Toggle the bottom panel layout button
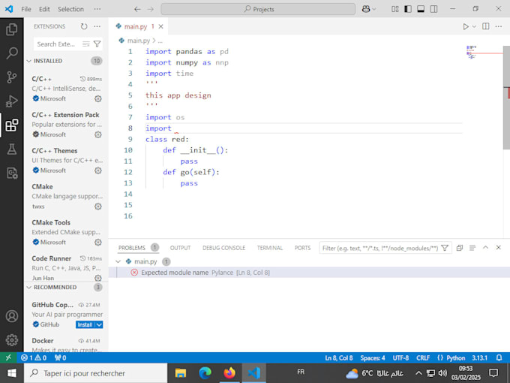The height and width of the screenshot is (383, 510). click(422, 9)
